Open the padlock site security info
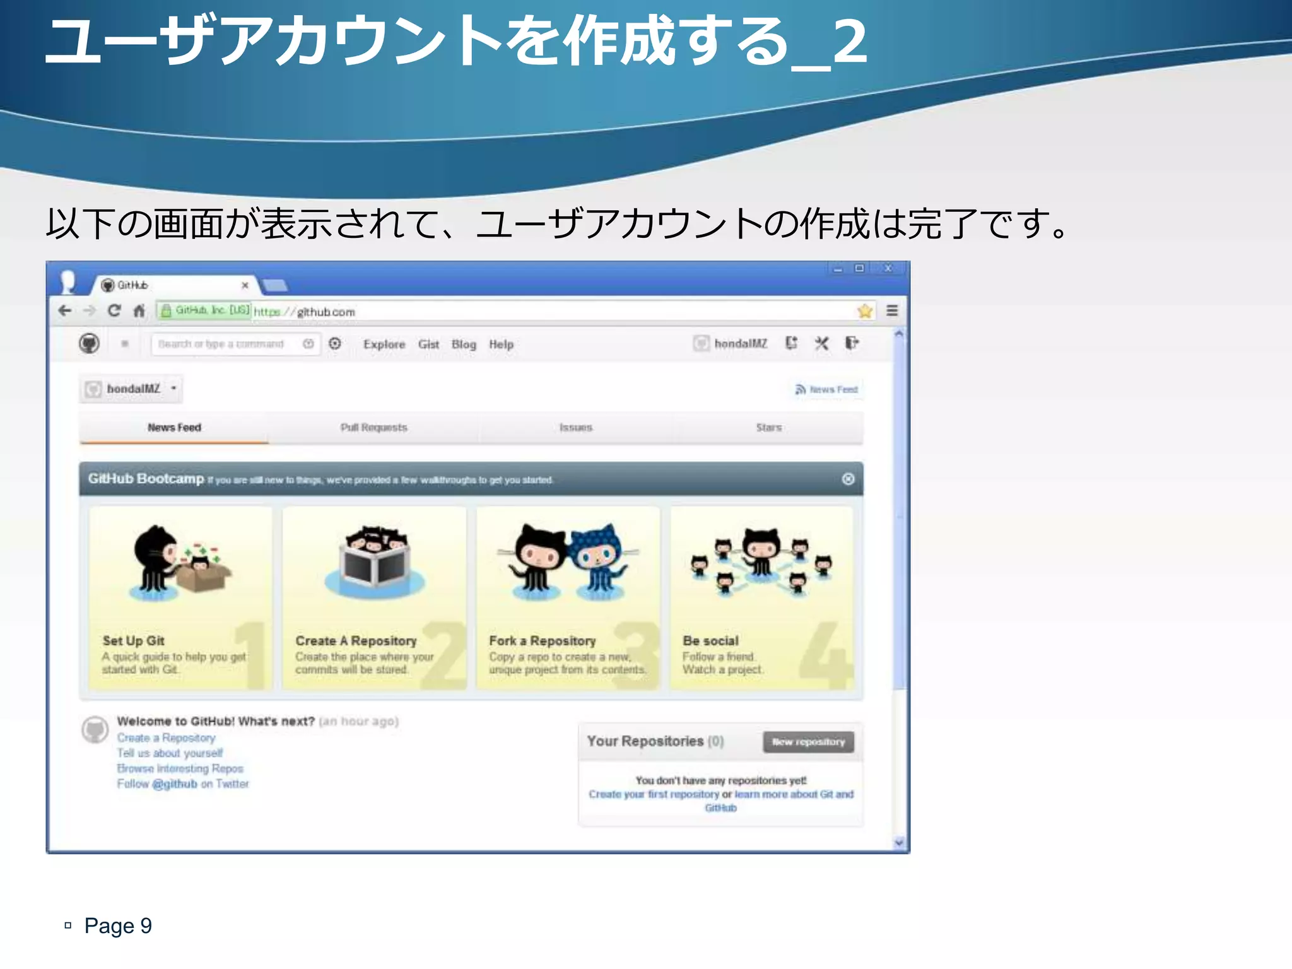 [166, 310]
